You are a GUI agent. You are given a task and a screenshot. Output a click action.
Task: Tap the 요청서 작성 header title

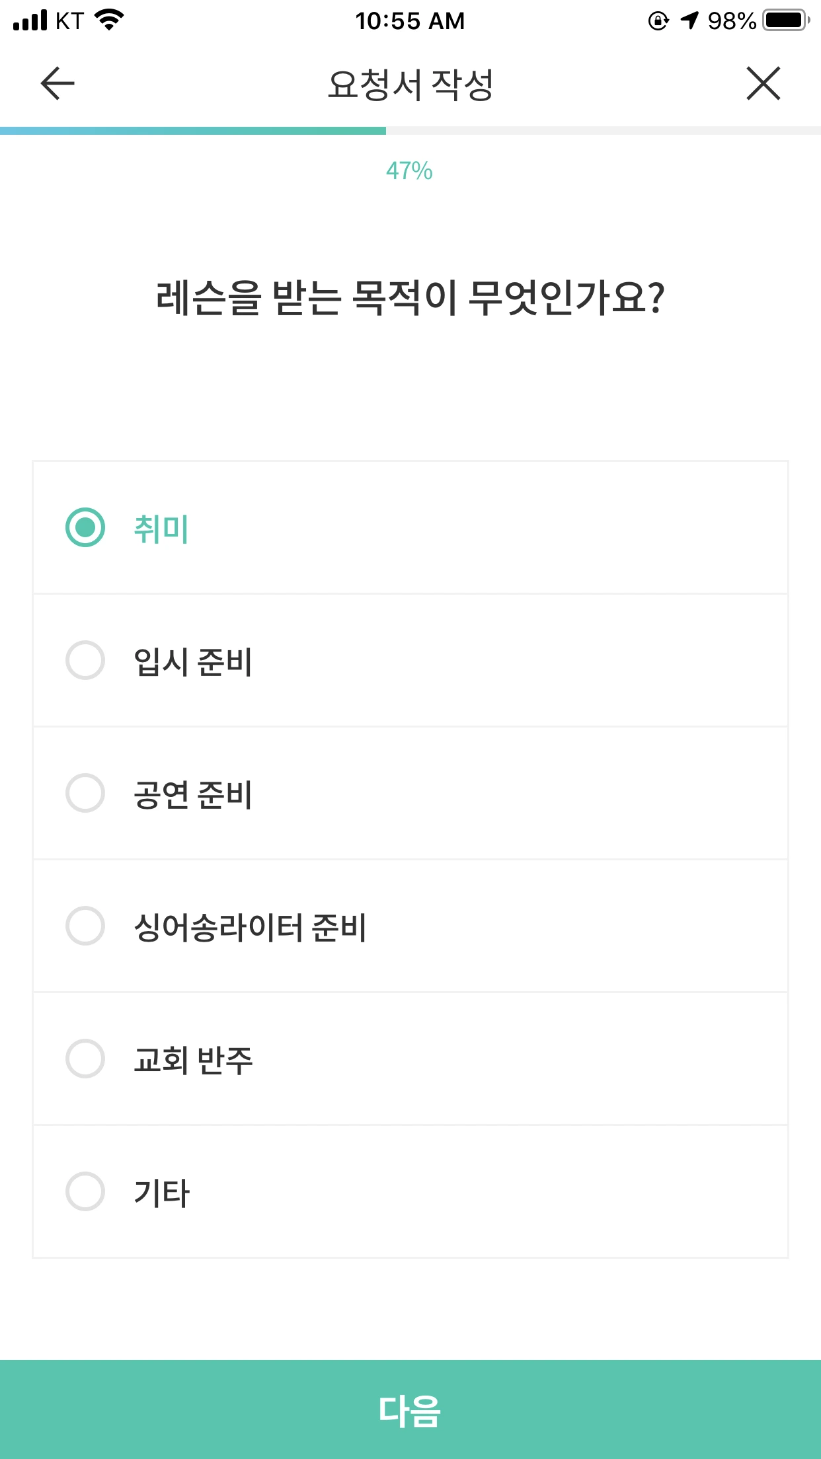pos(410,85)
